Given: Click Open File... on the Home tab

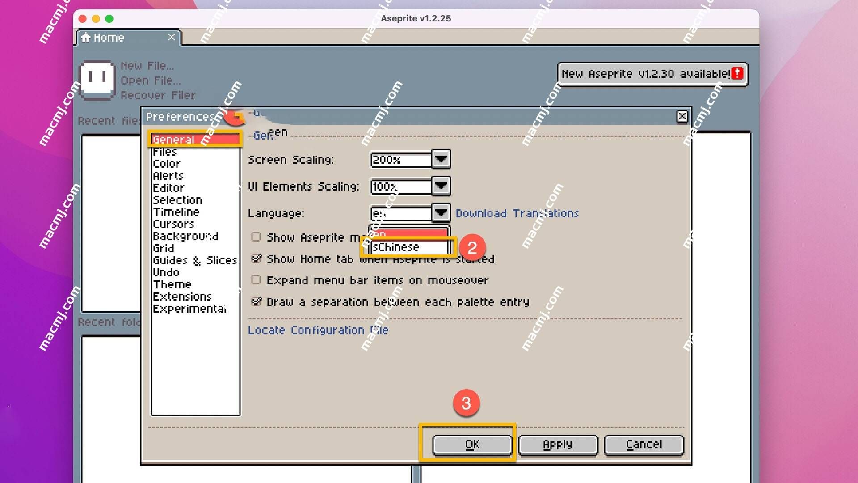Looking at the screenshot, I should (x=151, y=80).
